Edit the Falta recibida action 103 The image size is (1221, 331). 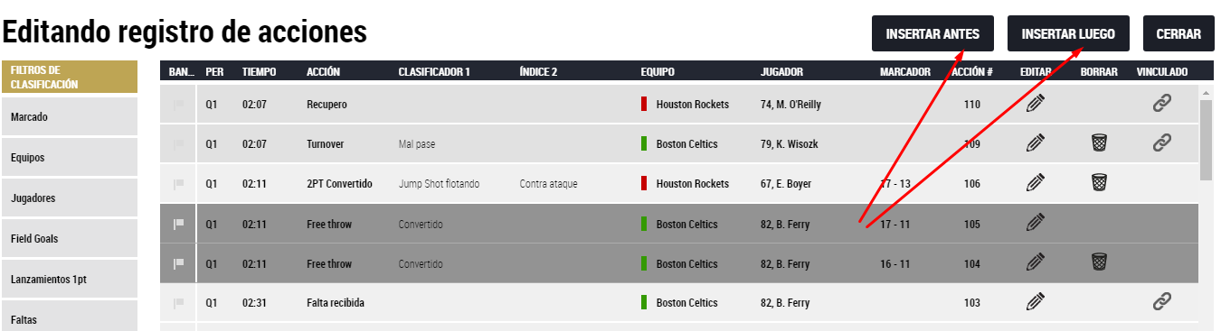1036,303
